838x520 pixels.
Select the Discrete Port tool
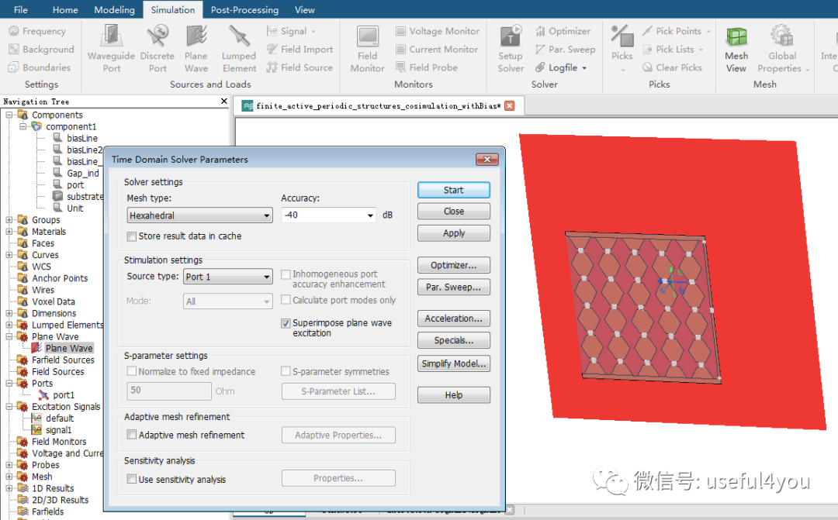click(157, 49)
